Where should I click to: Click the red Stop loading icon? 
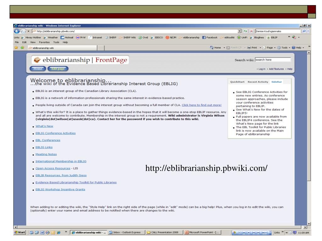[251, 31]
